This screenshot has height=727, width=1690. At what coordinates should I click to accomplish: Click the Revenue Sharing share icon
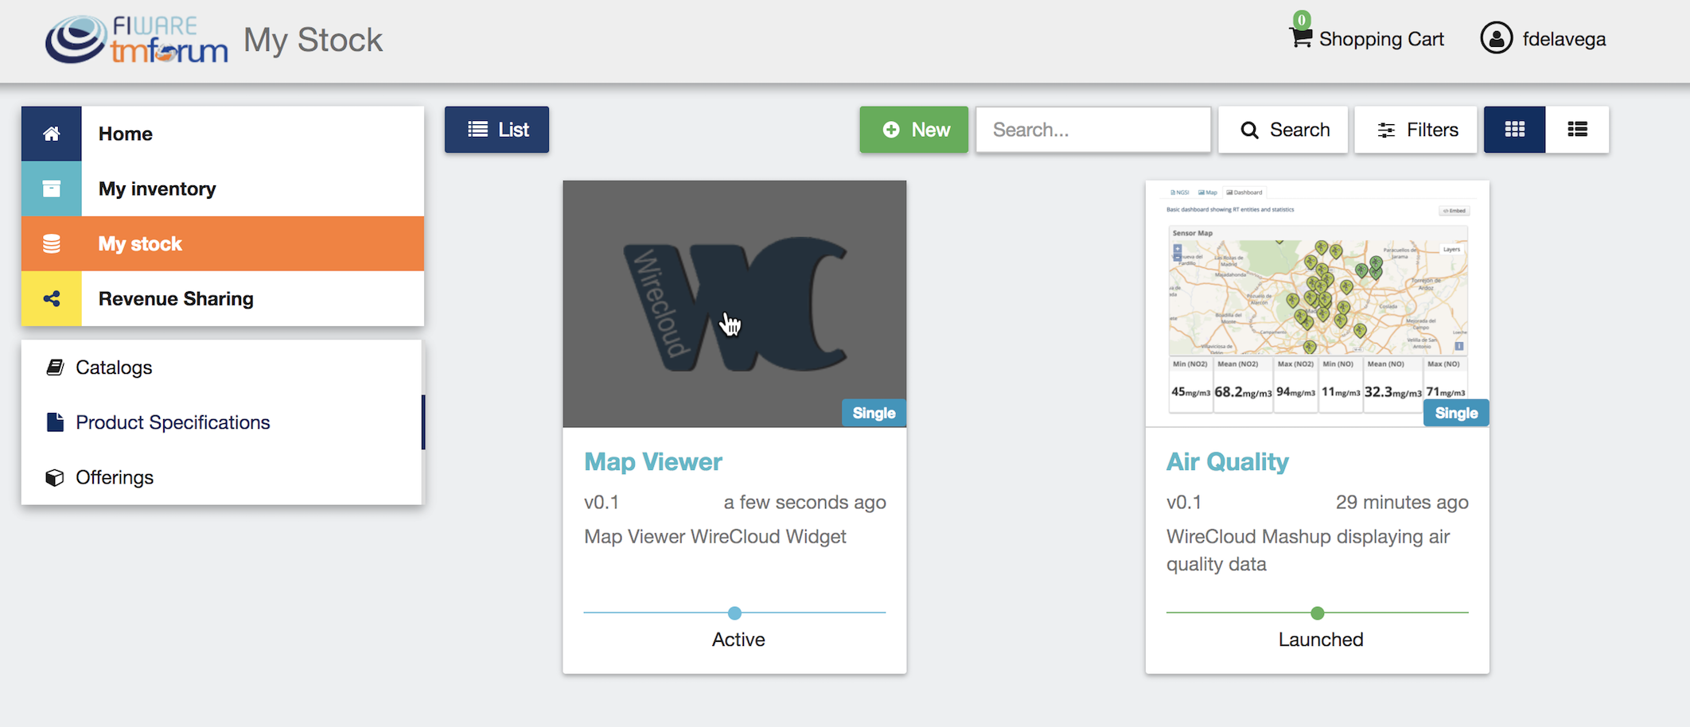point(52,299)
